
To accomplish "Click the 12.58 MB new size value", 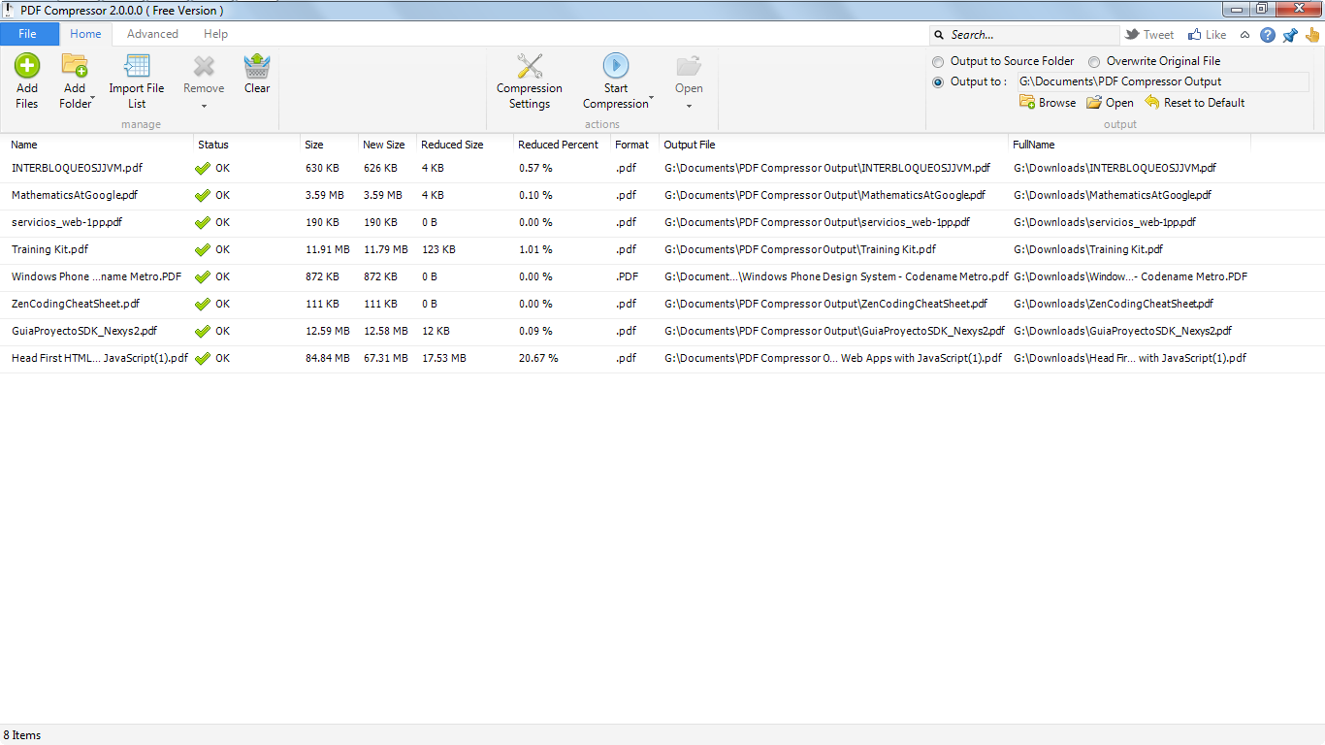I will (x=386, y=331).
